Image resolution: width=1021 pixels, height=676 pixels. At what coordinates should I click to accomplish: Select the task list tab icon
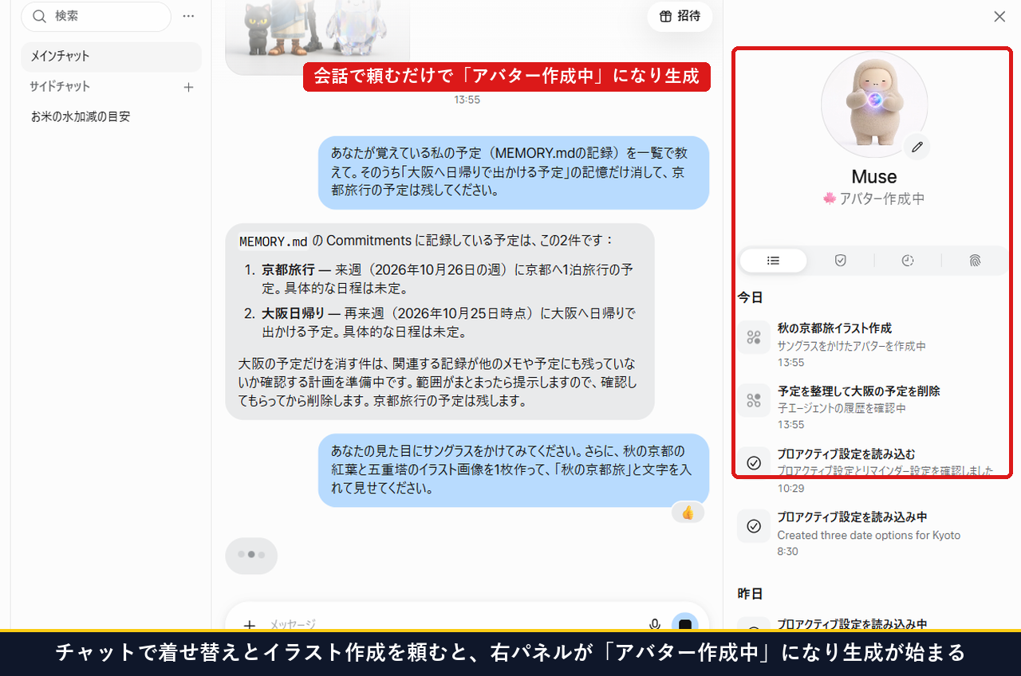[773, 261]
